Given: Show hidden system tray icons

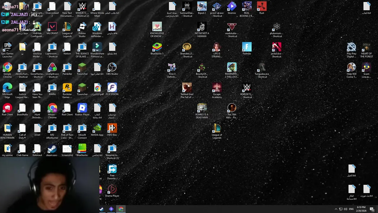Looking at the screenshot, I should tap(336, 209).
